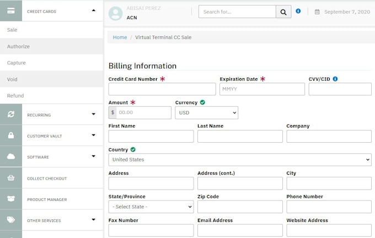The height and width of the screenshot is (238, 375).
Task: Open the Select State dropdown
Action: (151, 207)
